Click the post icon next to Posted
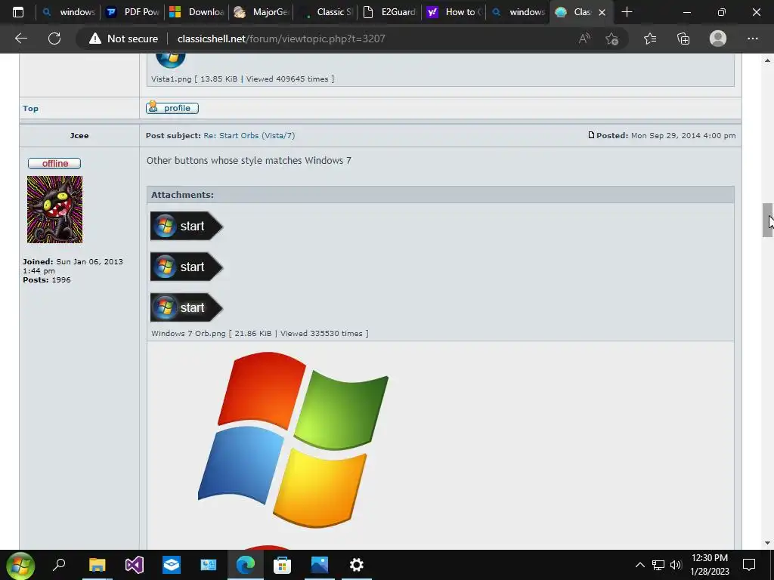774x580 pixels. tap(591, 135)
